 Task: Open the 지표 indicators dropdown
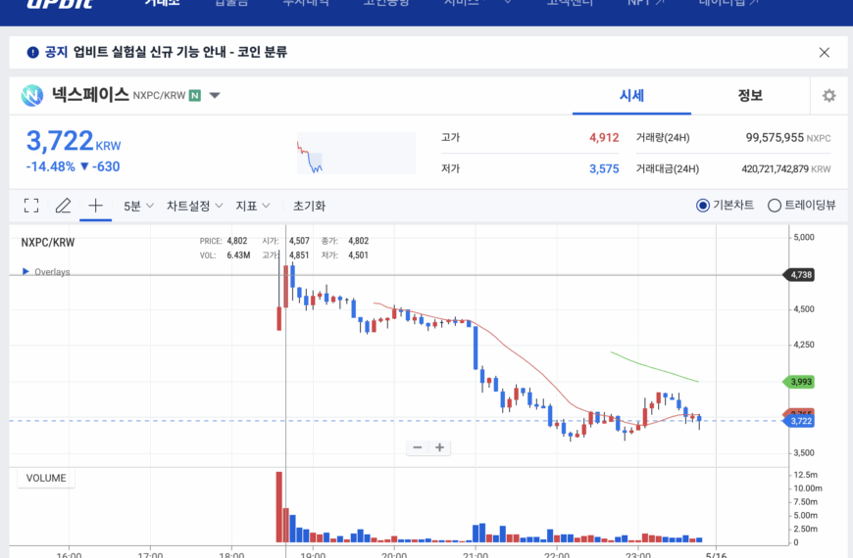point(252,206)
